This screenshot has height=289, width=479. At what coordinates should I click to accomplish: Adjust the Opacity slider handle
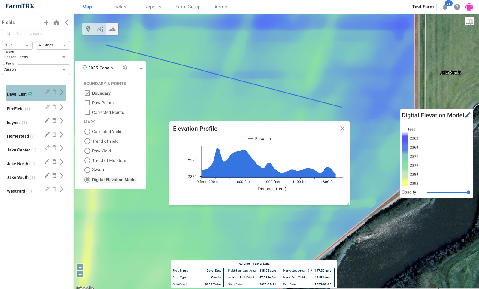(468, 192)
